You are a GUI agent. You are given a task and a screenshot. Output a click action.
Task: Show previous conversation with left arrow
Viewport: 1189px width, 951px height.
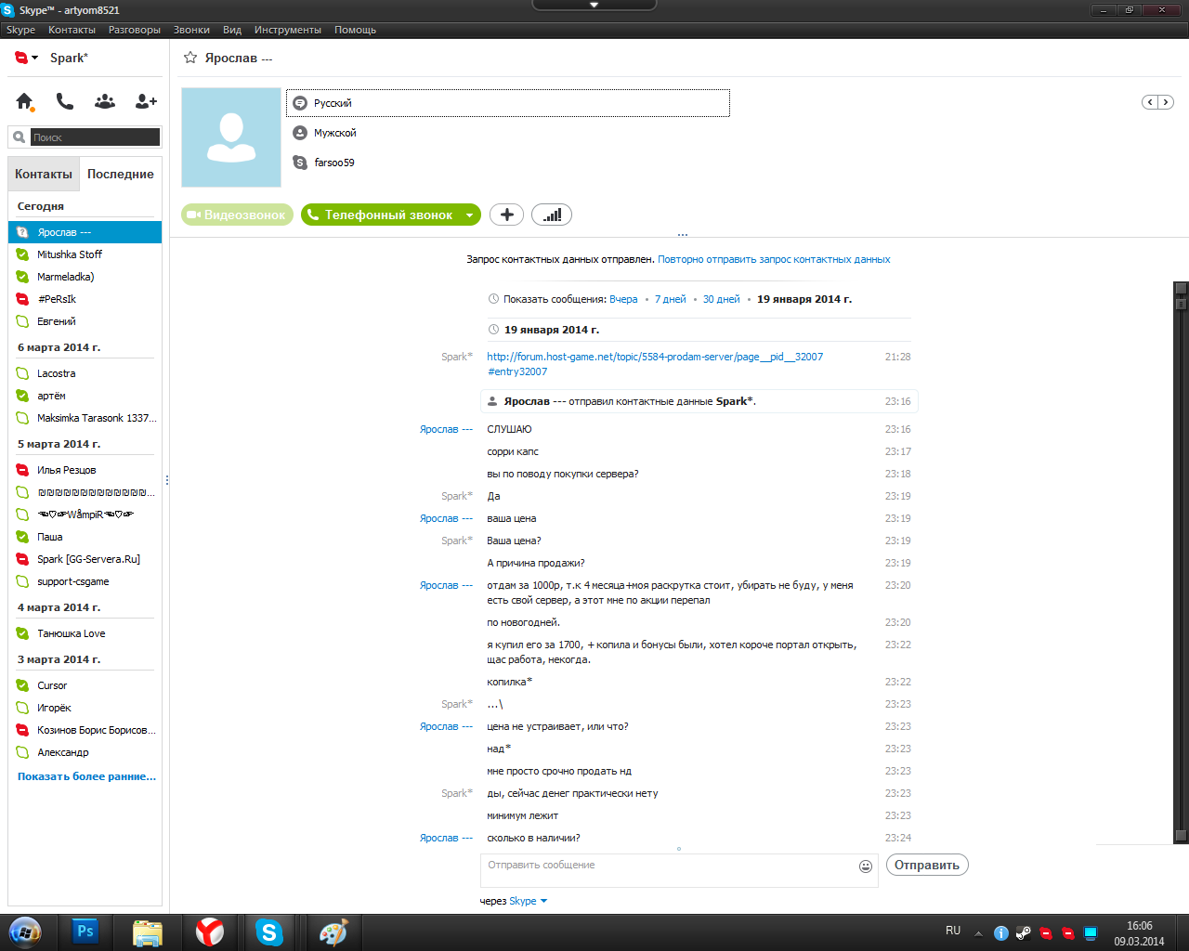coord(1150,102)
